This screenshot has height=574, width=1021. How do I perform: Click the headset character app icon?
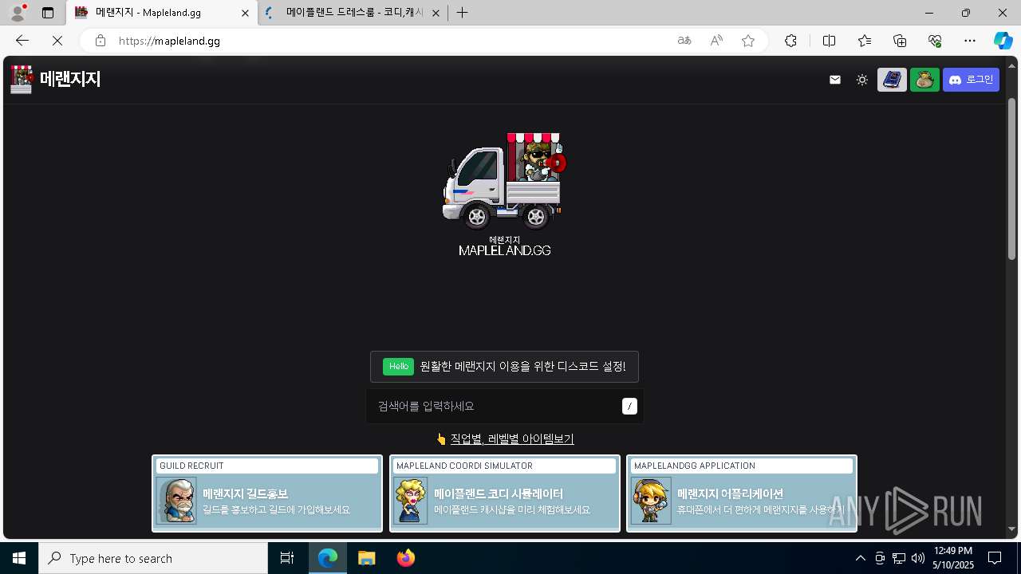(x=651, y=501)
